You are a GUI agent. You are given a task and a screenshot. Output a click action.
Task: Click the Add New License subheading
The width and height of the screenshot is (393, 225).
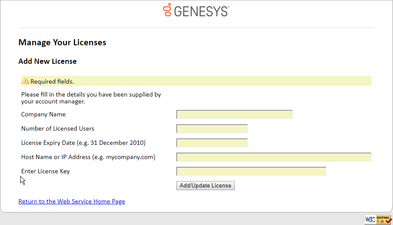[x=47, y=61]
